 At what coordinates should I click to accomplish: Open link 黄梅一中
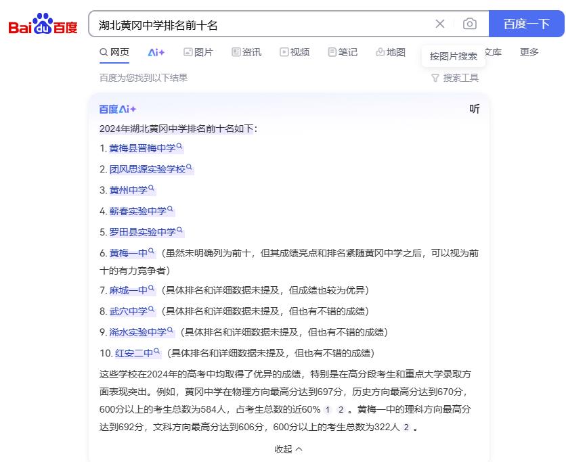tap(132, 253)
